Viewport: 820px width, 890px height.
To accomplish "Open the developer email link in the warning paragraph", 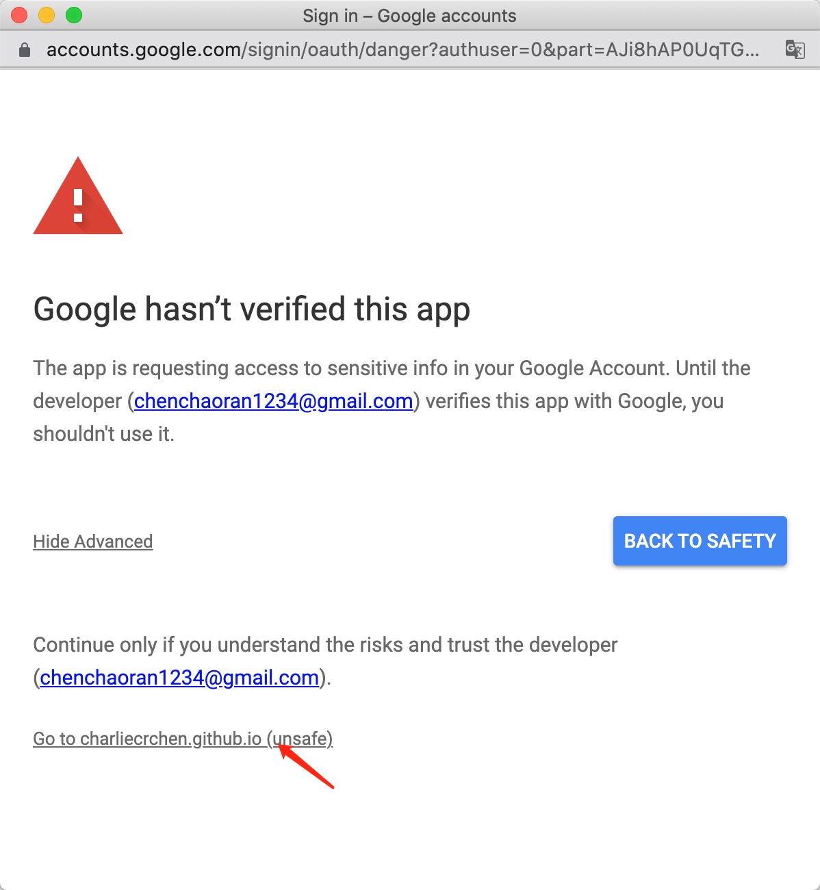I will 273,401.
